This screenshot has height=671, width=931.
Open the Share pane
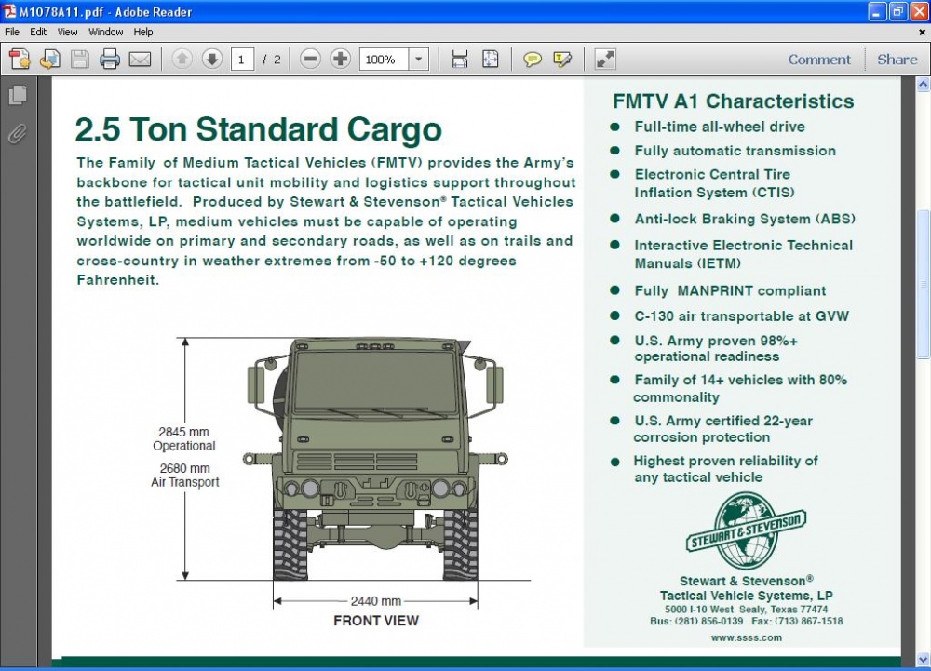point(897,60)
